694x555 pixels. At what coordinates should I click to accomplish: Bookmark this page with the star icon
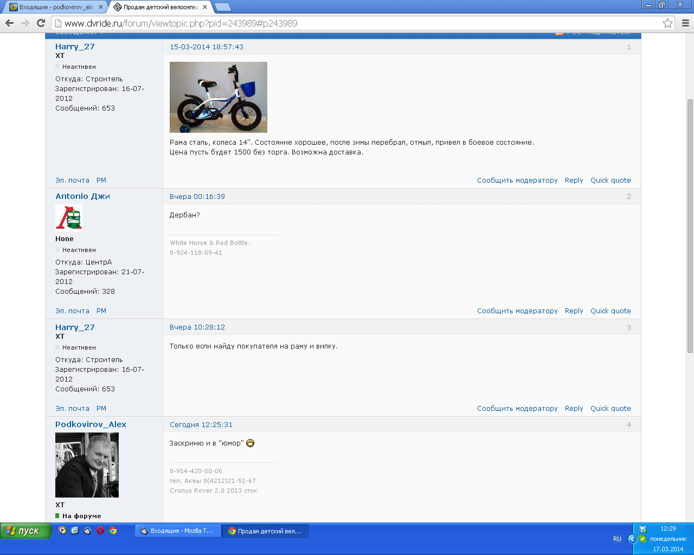[668, 23]
